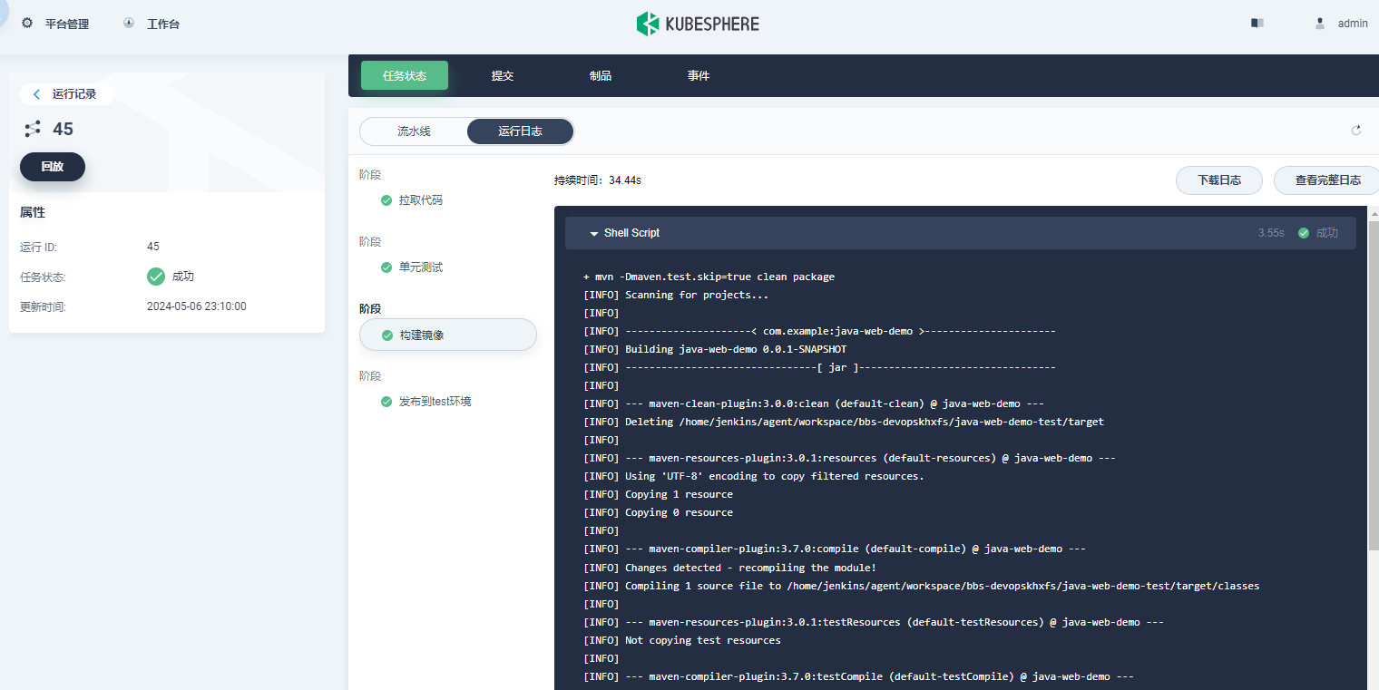Viewport: 1379px width, 690px height.
Task: Click the 'Compiling 1 source file' log line
Action: point(922,586)
